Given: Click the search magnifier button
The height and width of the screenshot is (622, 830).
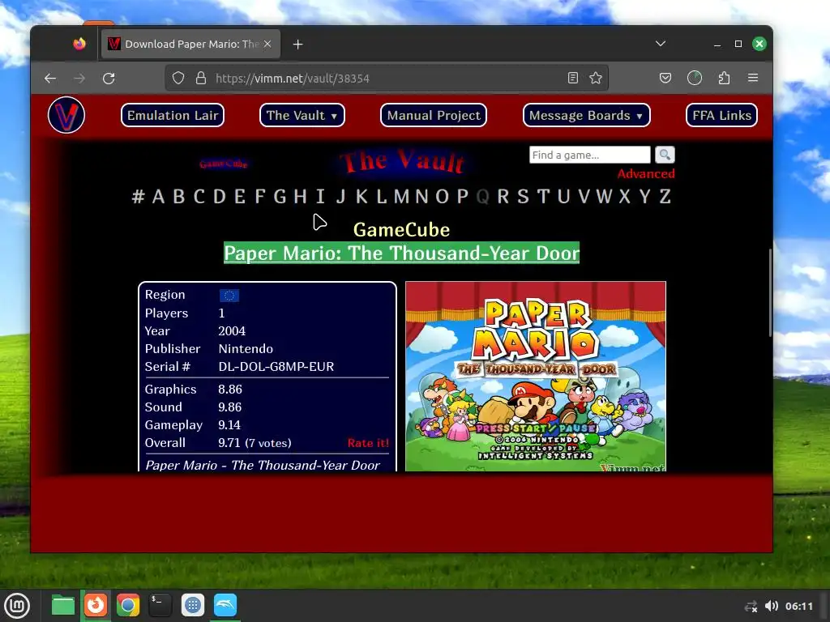Looking at the screenshot, I should pos(665,155).
